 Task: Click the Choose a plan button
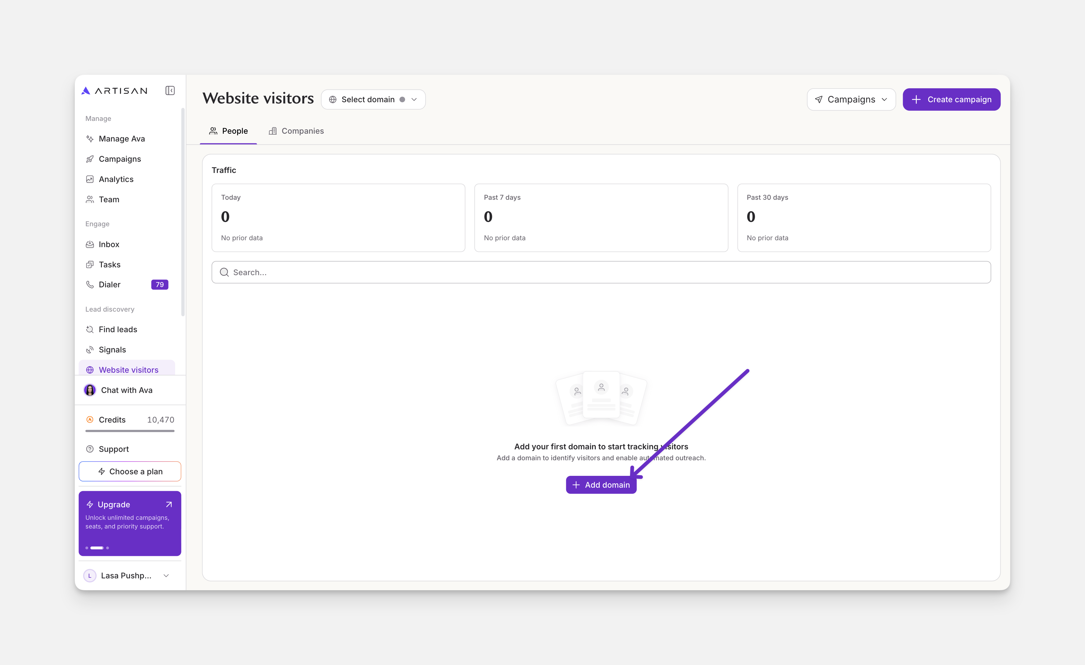(x=130, y=472)
